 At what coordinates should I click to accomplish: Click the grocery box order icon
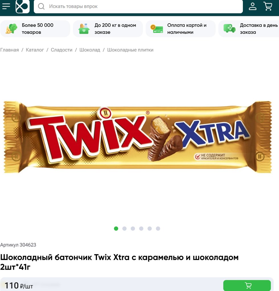(x=84, y=29)
